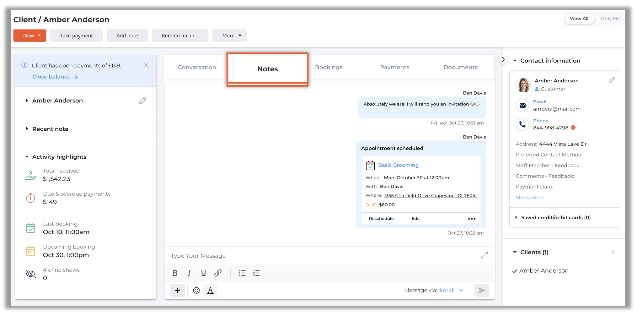Open the emoji picker
The image size is (637, 316).
[x=196, y=290]
